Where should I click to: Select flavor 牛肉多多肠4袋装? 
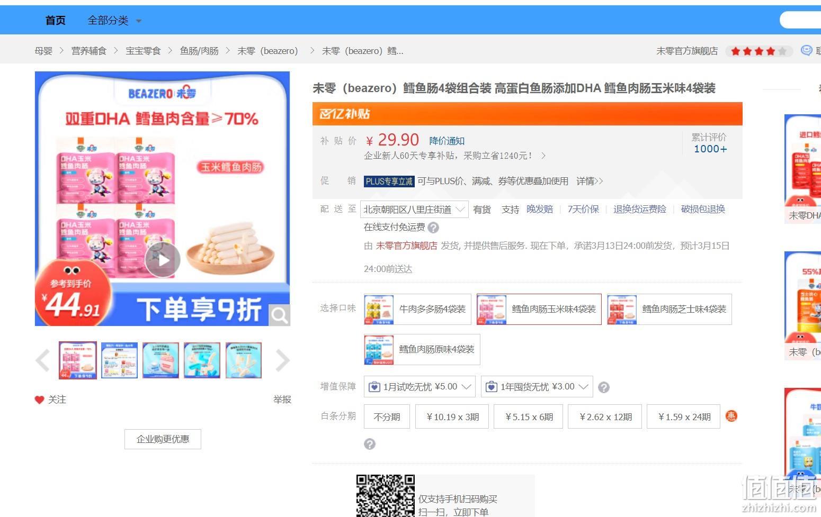(x=417, y=309)
